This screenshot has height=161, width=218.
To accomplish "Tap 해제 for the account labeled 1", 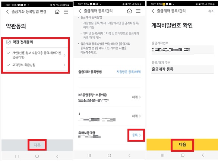I will point(136,116).
